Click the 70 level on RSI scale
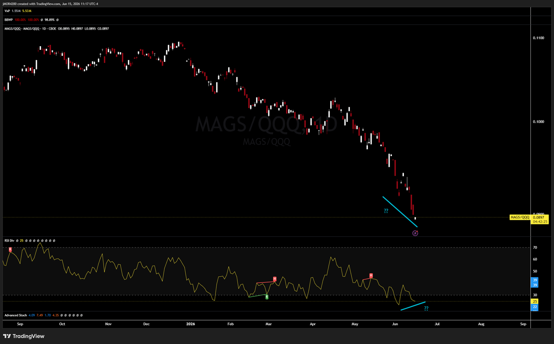This screenshot has width=554, height=344. pos(535,247)
